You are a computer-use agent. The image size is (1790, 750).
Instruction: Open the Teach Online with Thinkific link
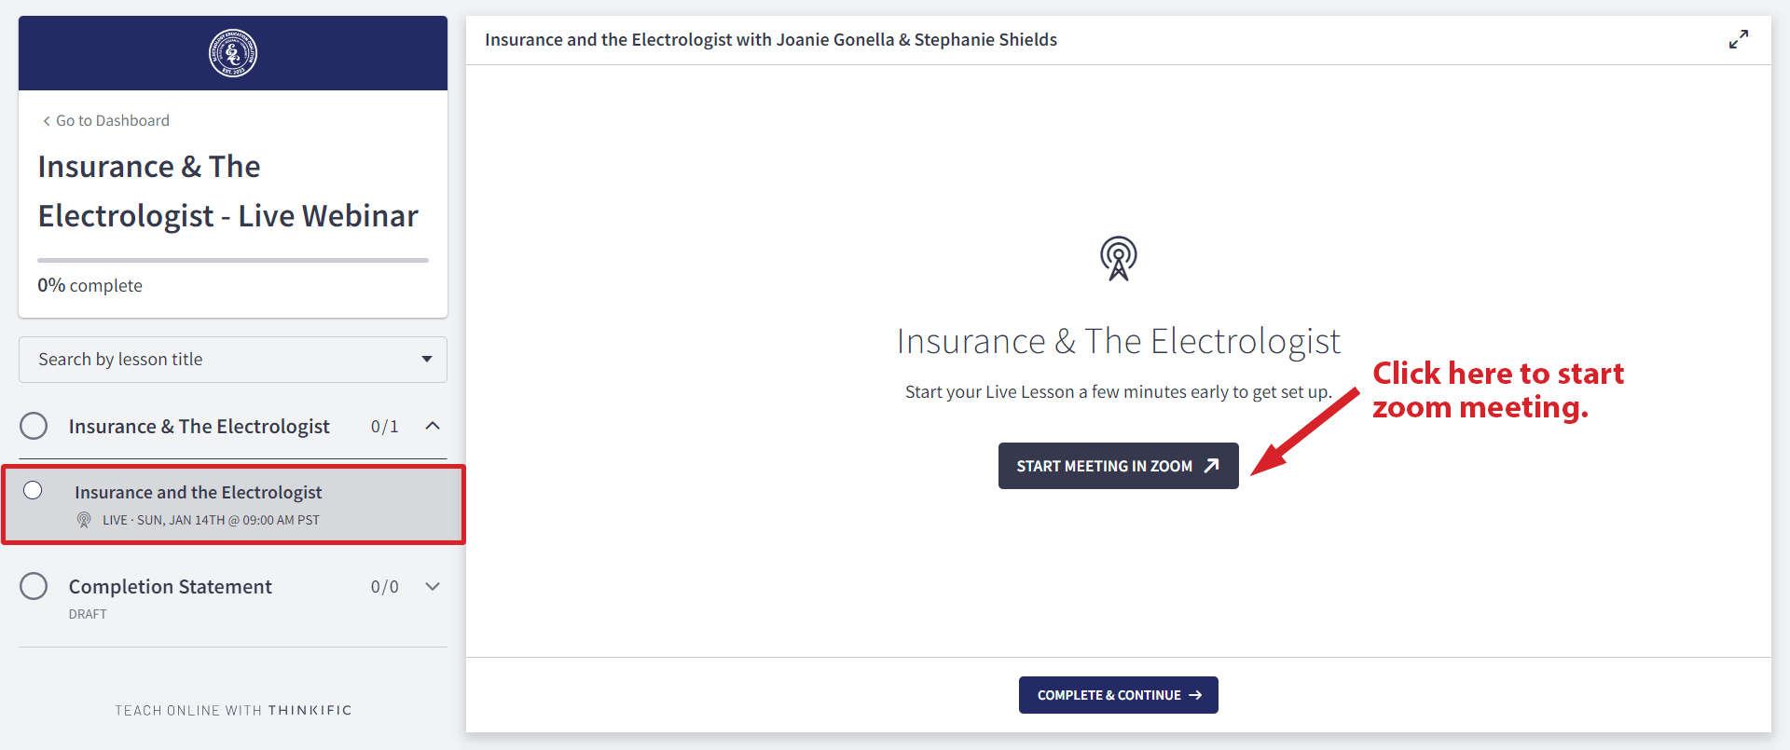[233, 710]
